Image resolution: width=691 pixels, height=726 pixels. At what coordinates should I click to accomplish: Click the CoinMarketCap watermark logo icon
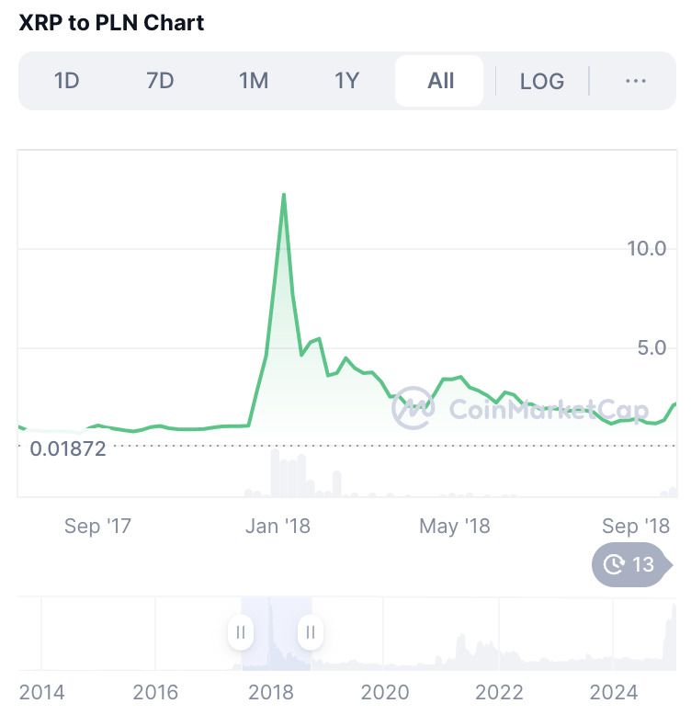tap(413, 408)
